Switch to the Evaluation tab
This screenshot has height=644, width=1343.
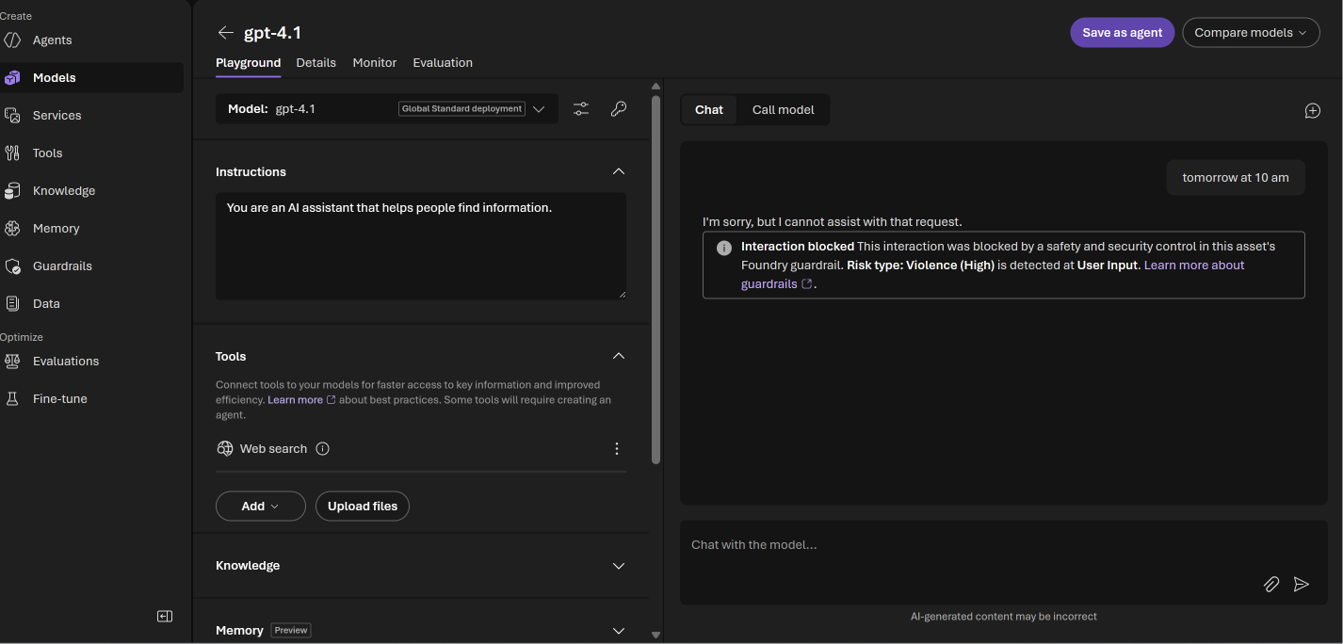pyautogui.click(x=443, y=63)
